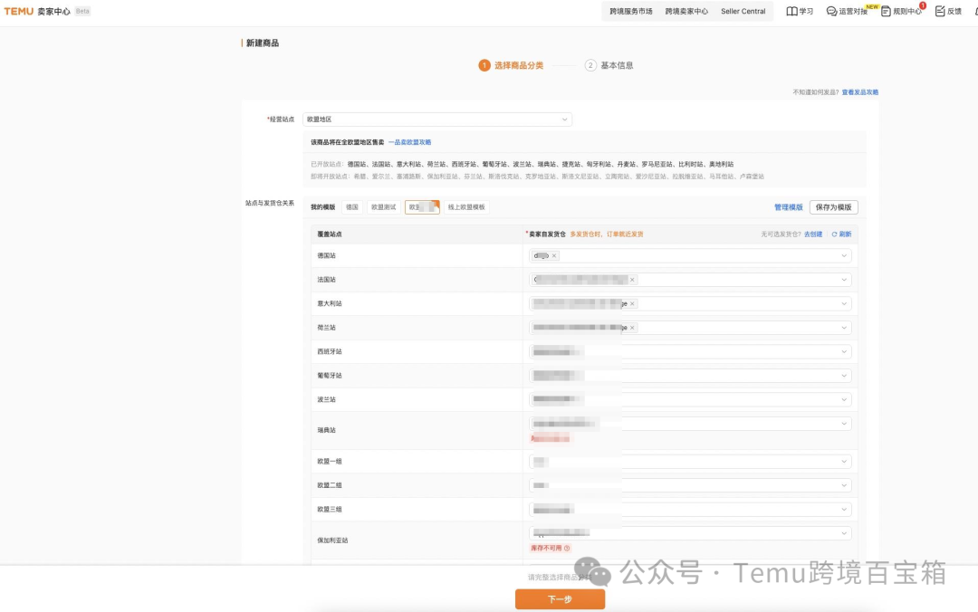This screenshot has height=612, width=978.
Task: Expand the 欧盟一组 warehouse dropdown
Action: [x=844, y=462]
